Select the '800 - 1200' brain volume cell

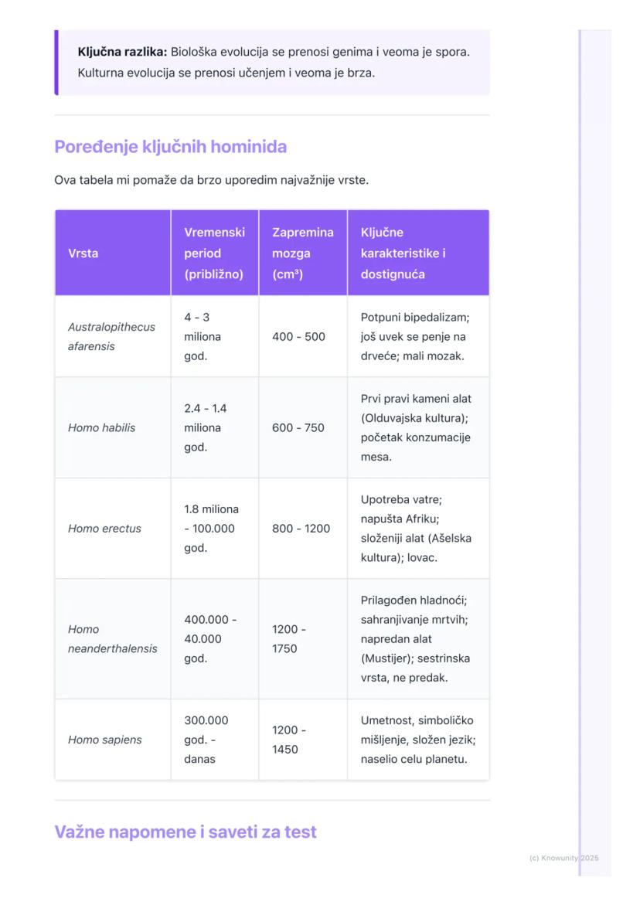coord(301,529)
